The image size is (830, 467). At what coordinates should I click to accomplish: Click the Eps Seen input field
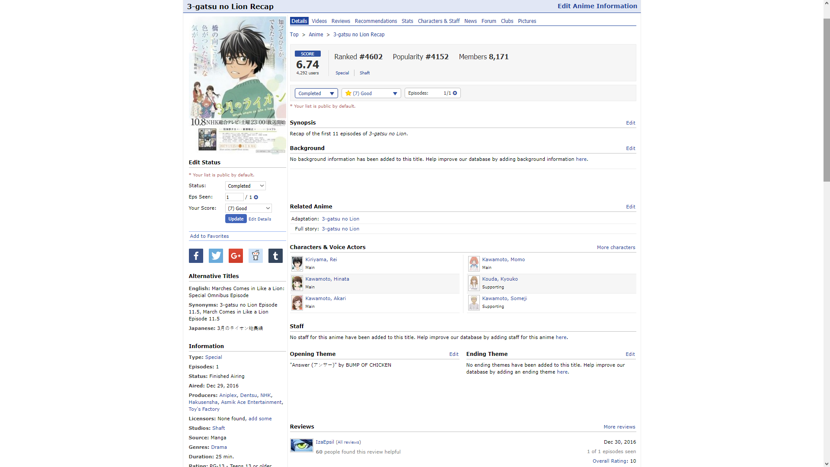tap(234, 197)
